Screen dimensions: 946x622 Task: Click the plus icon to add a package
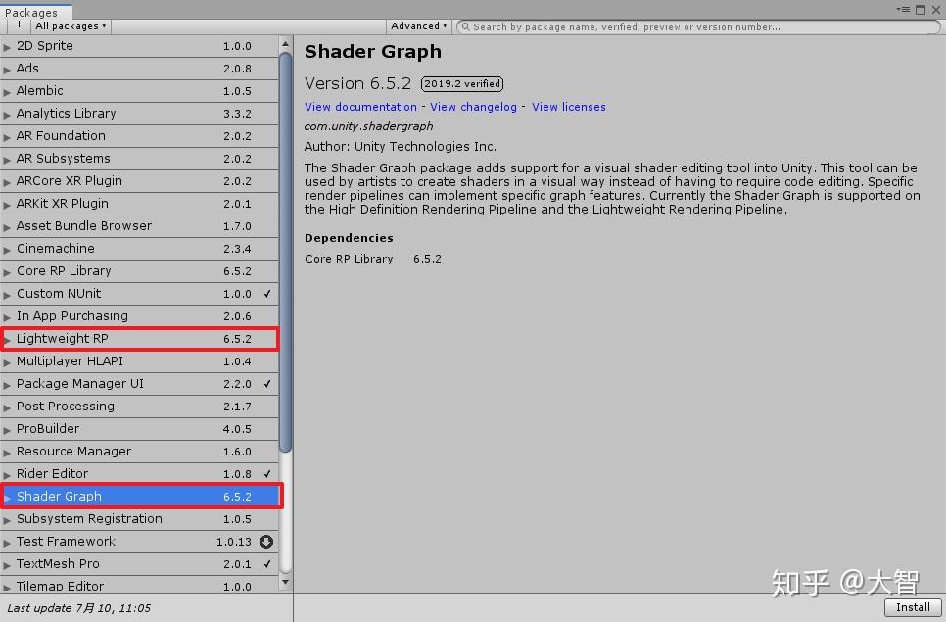pyautogui.click(x=19, y=26)
